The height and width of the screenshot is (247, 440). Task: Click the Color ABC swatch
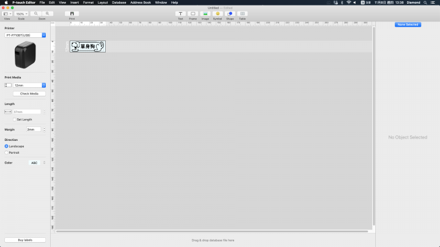(x=34, y=163)
